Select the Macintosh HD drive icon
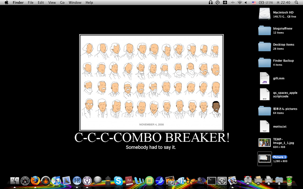 [264, 14]
